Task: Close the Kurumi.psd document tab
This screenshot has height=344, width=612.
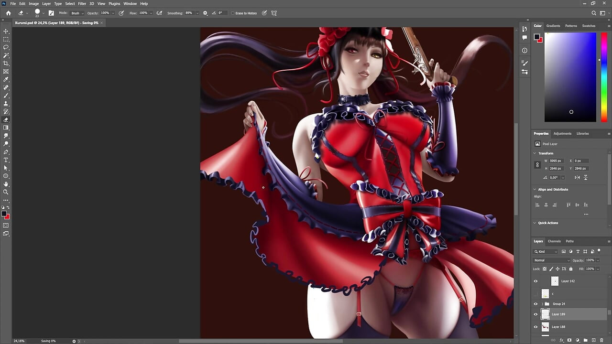Action: (x=101, y=23)
